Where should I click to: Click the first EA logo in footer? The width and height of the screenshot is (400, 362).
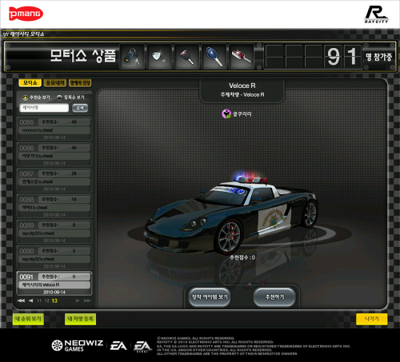click(x=118, y=346)
